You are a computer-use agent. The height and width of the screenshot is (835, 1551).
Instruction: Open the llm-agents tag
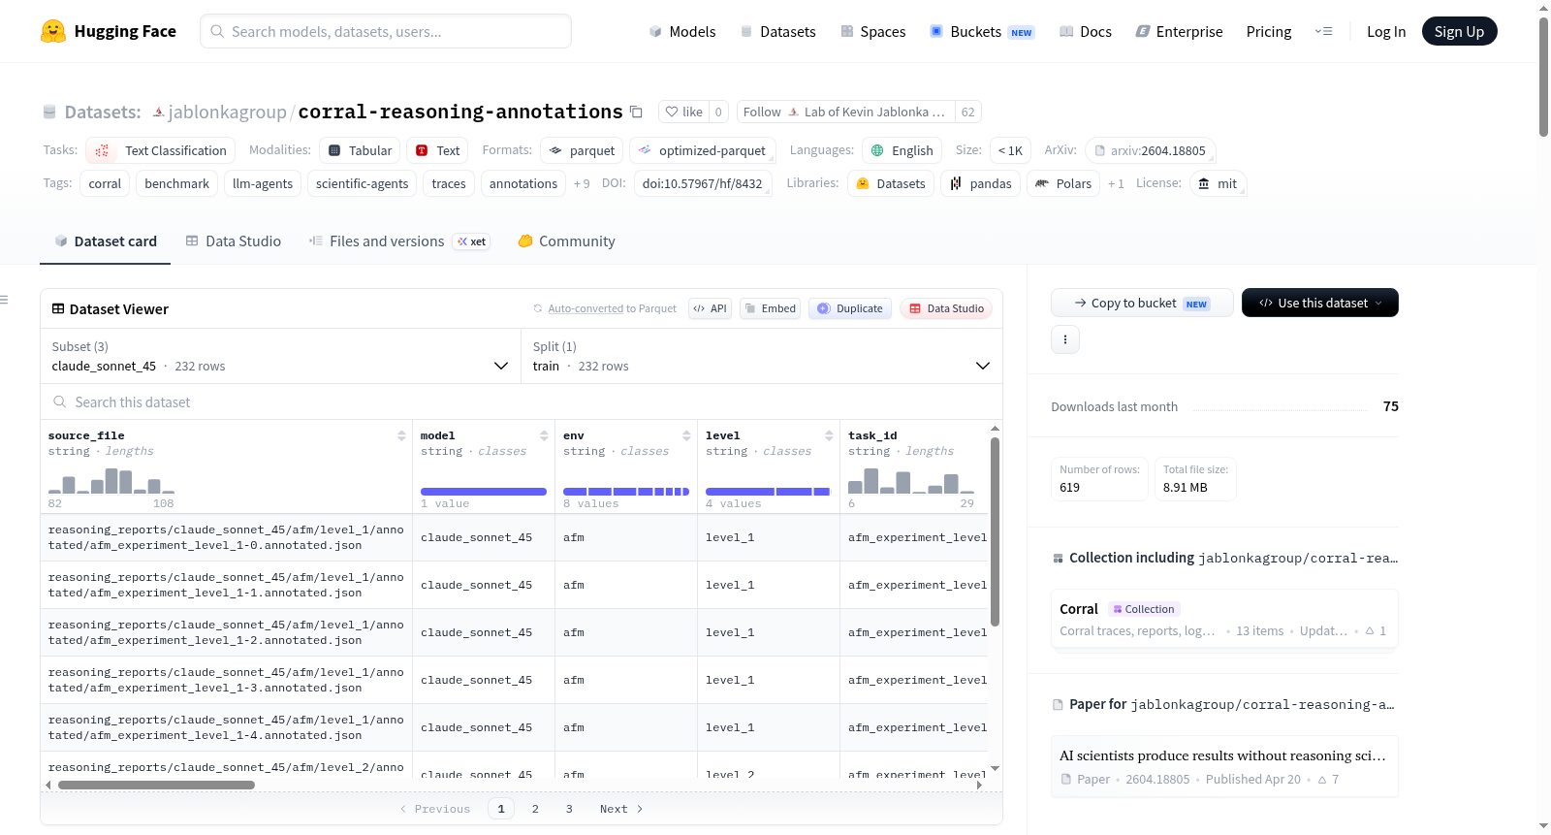click(x=263, y=183)
